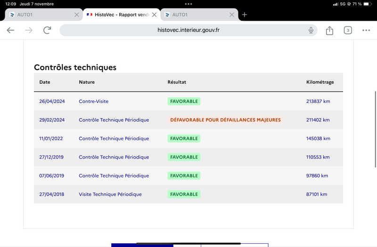Switch to the first AUTO1 tab
The height and width of the screenshot is (247, 377).
tap(44, 15)
